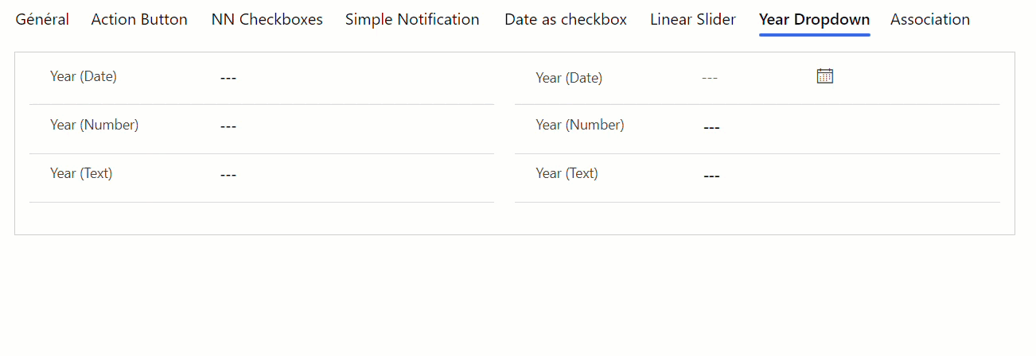Image resolution: width=1036 pixels, height=356 pixels.
Task: Open the calendar date picker icon
Action: pos(825,76)
